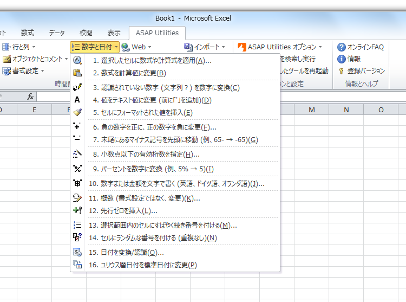Select column O header
This screenshot has height=302, width=406.
381,110
